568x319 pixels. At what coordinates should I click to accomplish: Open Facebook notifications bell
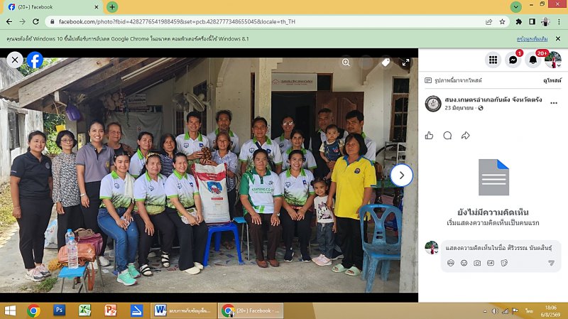coord(533,60)
